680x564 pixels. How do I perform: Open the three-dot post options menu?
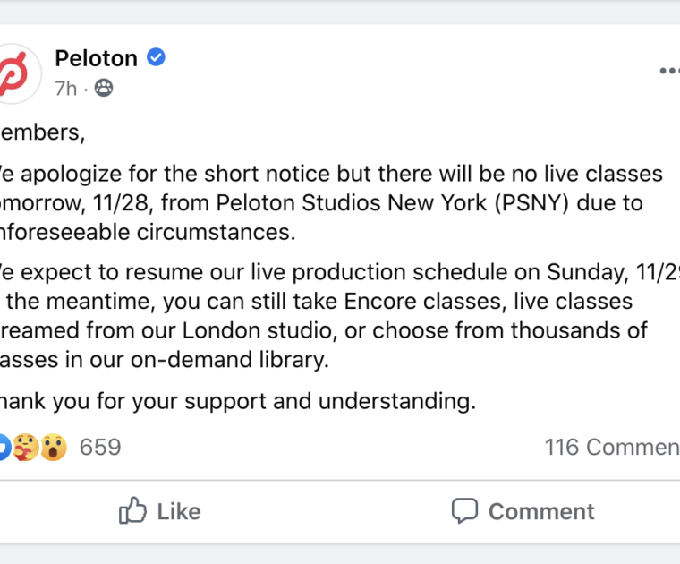click(668, 72)
